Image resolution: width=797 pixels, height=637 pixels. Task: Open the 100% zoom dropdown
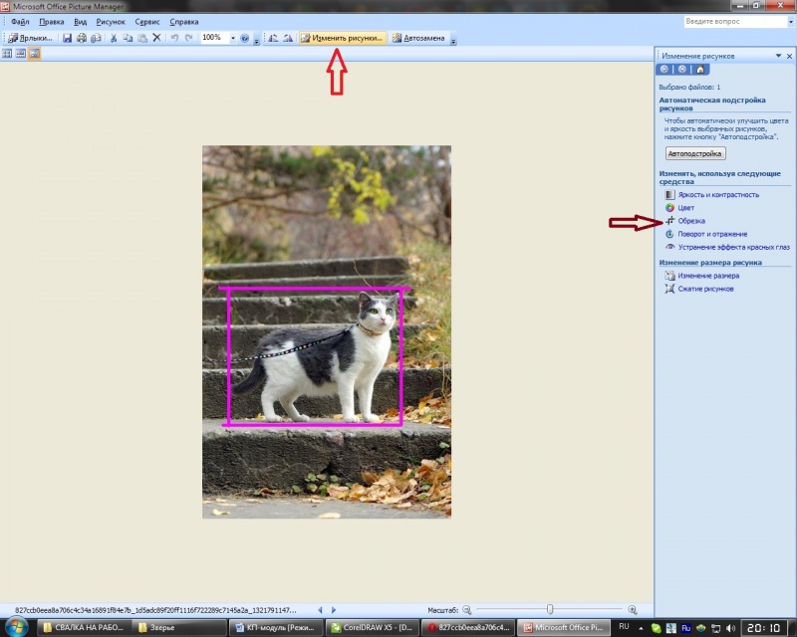(x=233, y=38)
